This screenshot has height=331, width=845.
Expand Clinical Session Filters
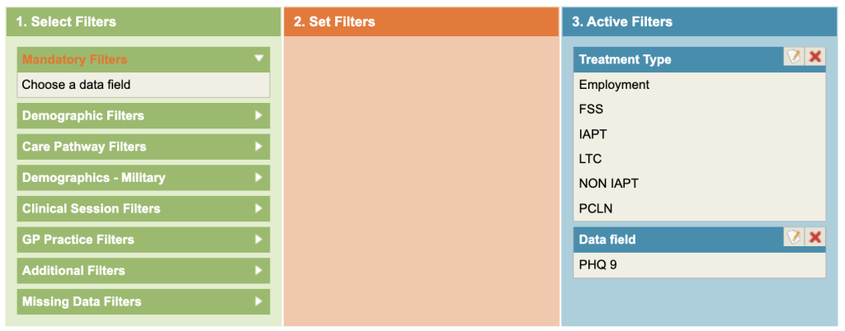pyautogui.click(x=143, y=208)
